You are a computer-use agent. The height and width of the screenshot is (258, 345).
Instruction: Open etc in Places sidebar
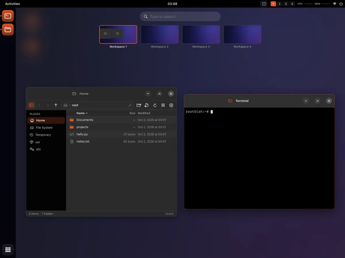46,149
